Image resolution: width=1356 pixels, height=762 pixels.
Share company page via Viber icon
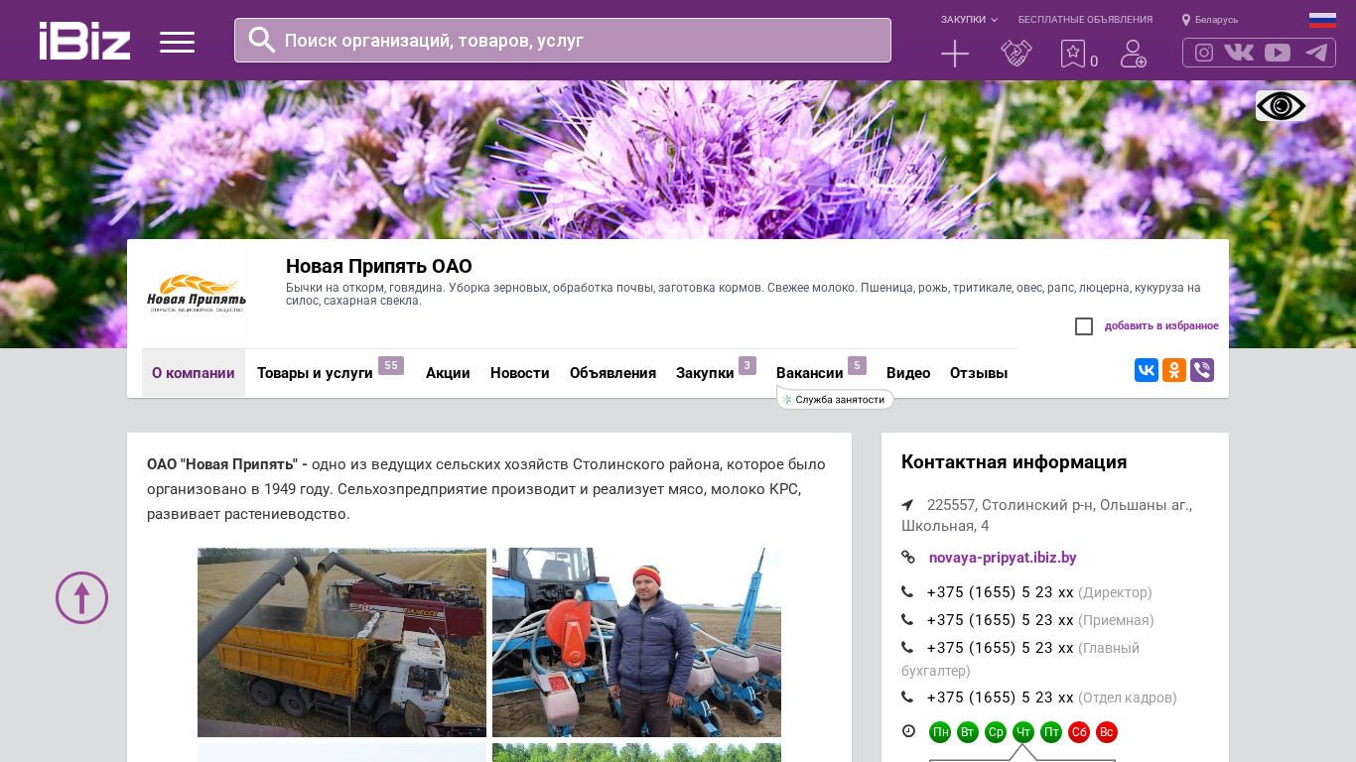click(x=1202, y=370)
